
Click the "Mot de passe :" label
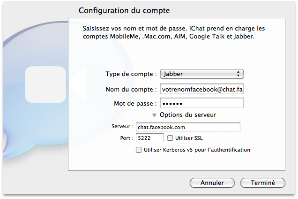coord(135,103)
